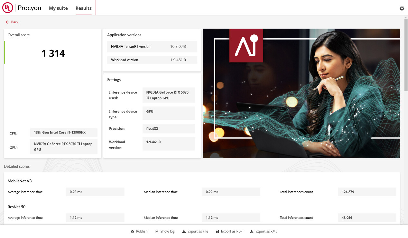Click the Procyon title text
This screenshot has width=408, height=238.
pyautogui.click(x=30, y=8)
